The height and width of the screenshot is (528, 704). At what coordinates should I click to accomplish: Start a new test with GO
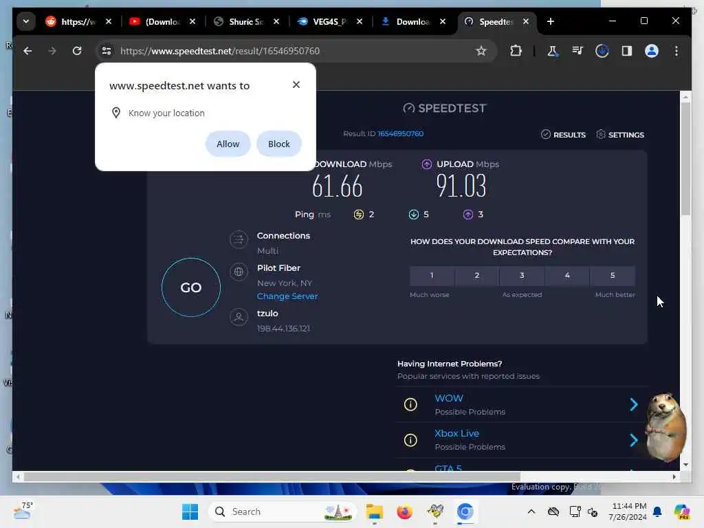[x=191, y=287]
